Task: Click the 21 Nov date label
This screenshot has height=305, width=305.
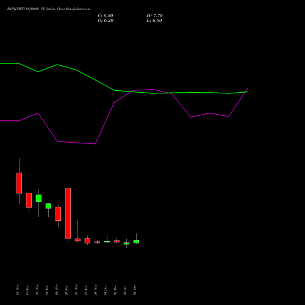Action: pyautogui.click(x=47, y=290)
